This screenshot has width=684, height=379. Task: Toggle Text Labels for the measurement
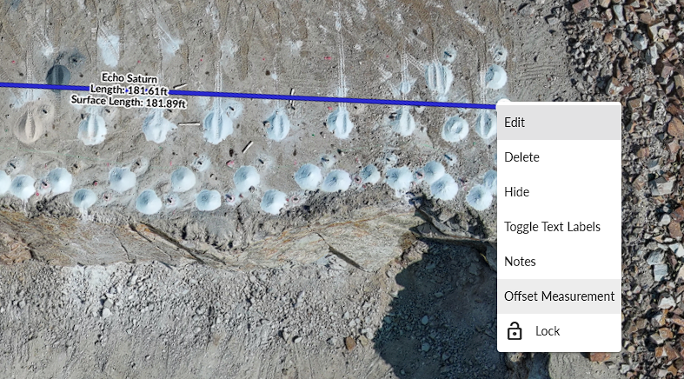click(x=559, y=227)
